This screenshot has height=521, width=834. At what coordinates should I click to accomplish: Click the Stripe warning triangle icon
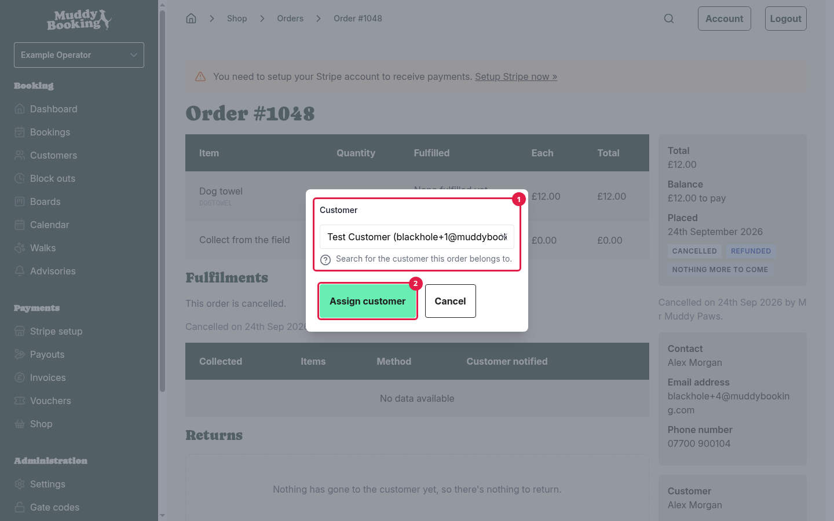(200, 76)
